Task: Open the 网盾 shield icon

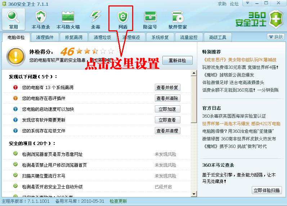Action: point(123,19)
